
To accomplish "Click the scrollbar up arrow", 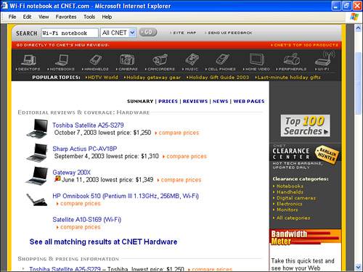I will [x=359, y=28].
